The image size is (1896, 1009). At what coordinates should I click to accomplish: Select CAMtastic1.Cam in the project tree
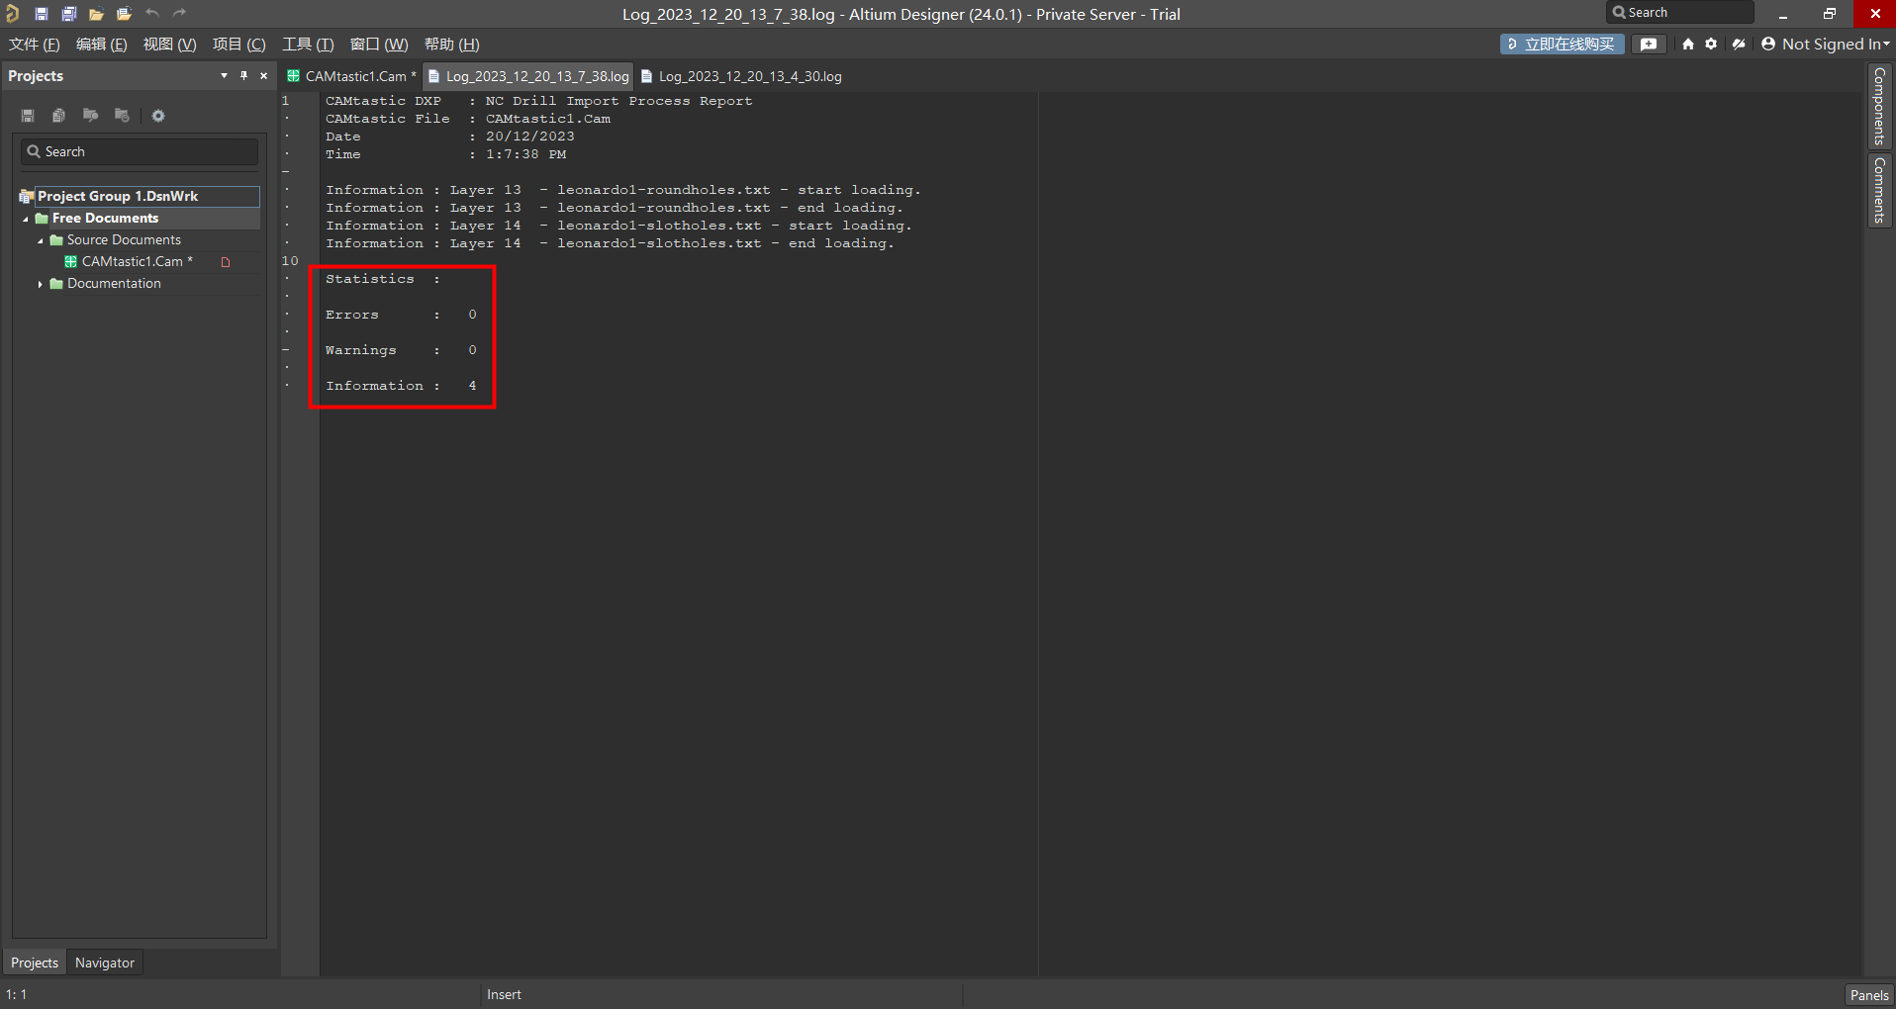tap(132, 262)
